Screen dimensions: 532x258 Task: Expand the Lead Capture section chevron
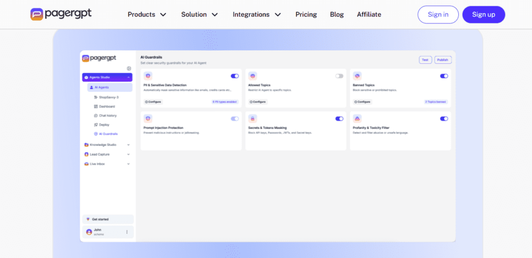click(128, 154)
